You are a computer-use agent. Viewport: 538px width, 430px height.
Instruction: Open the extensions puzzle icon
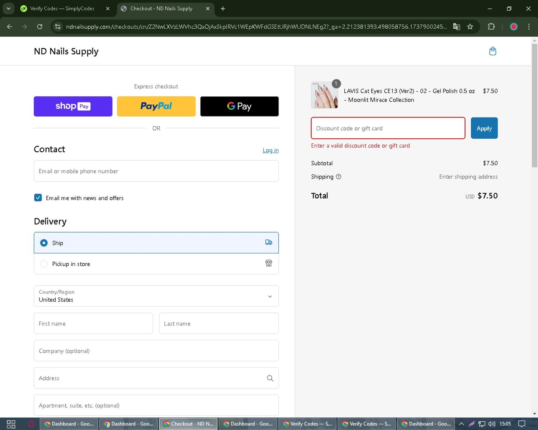(491, 27)
